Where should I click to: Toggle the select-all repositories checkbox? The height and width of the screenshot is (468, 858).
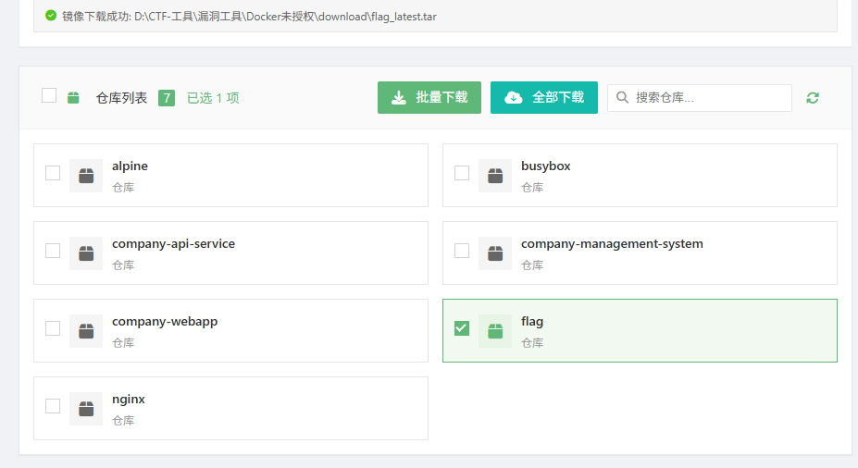pyautogui.click(x=49, y=95)
